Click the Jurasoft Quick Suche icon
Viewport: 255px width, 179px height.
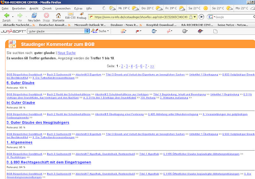click(95, 31)
